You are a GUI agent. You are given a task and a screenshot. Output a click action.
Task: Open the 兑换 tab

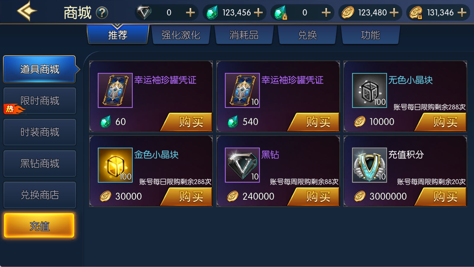307,35
